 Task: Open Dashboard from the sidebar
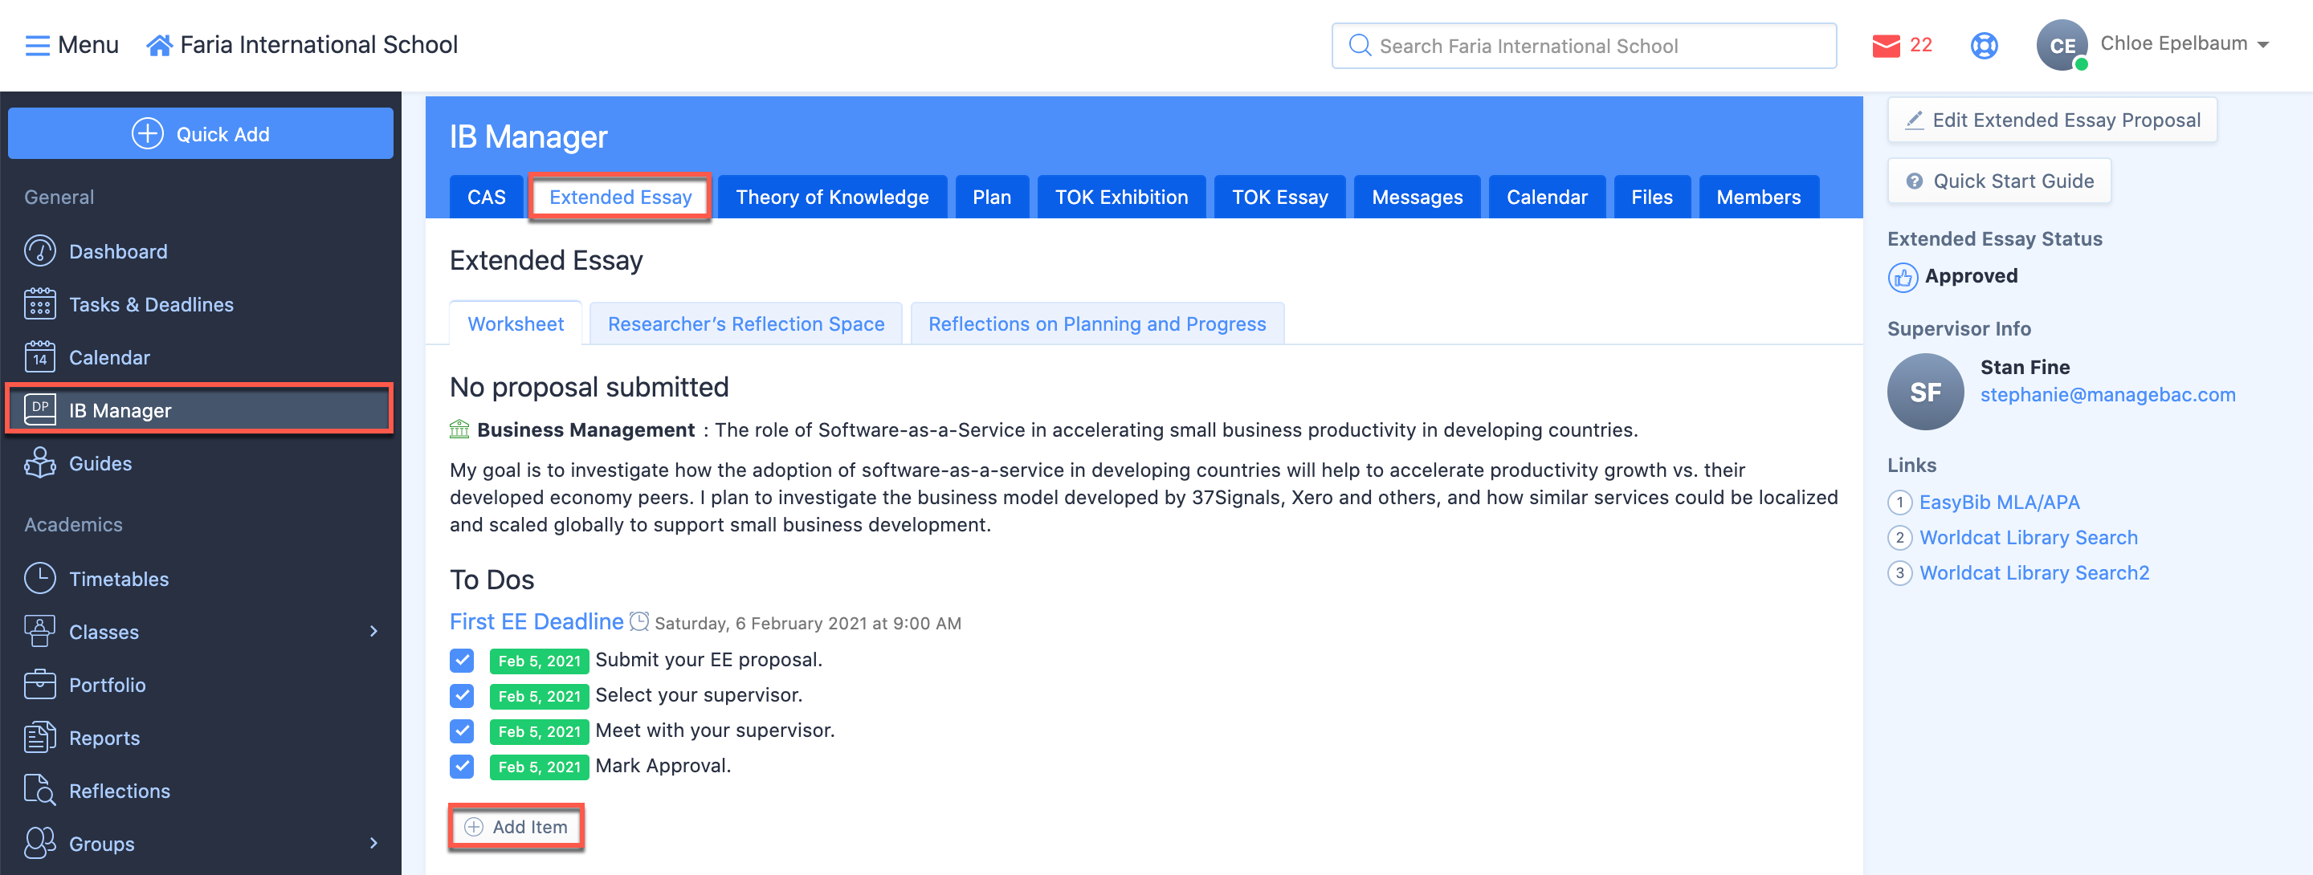(x=117, y=251)
